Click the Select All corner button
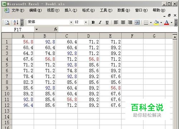This screenshot has width=179, height=129. pyautogui.click(x=7, y=36)
